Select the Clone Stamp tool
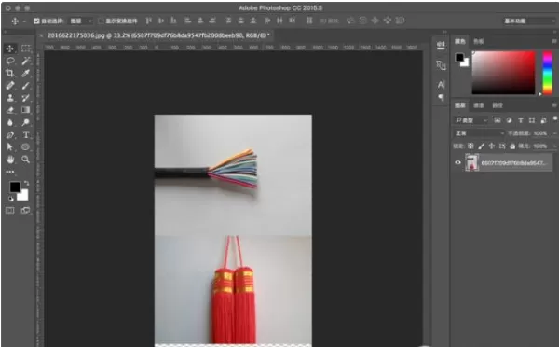 pos(10,98)
